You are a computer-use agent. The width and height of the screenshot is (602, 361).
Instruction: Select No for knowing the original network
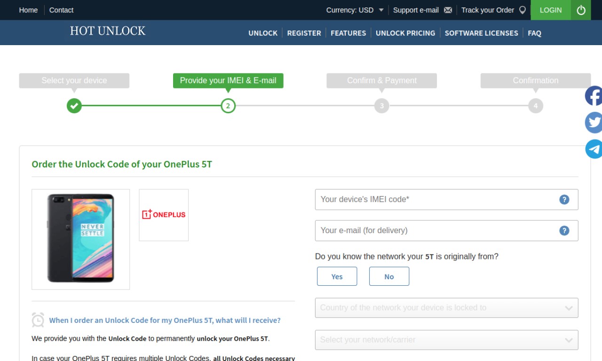389,276
